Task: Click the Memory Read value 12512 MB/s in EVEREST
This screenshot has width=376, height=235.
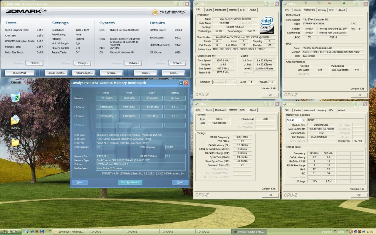Action: click(x=106, y=98)
